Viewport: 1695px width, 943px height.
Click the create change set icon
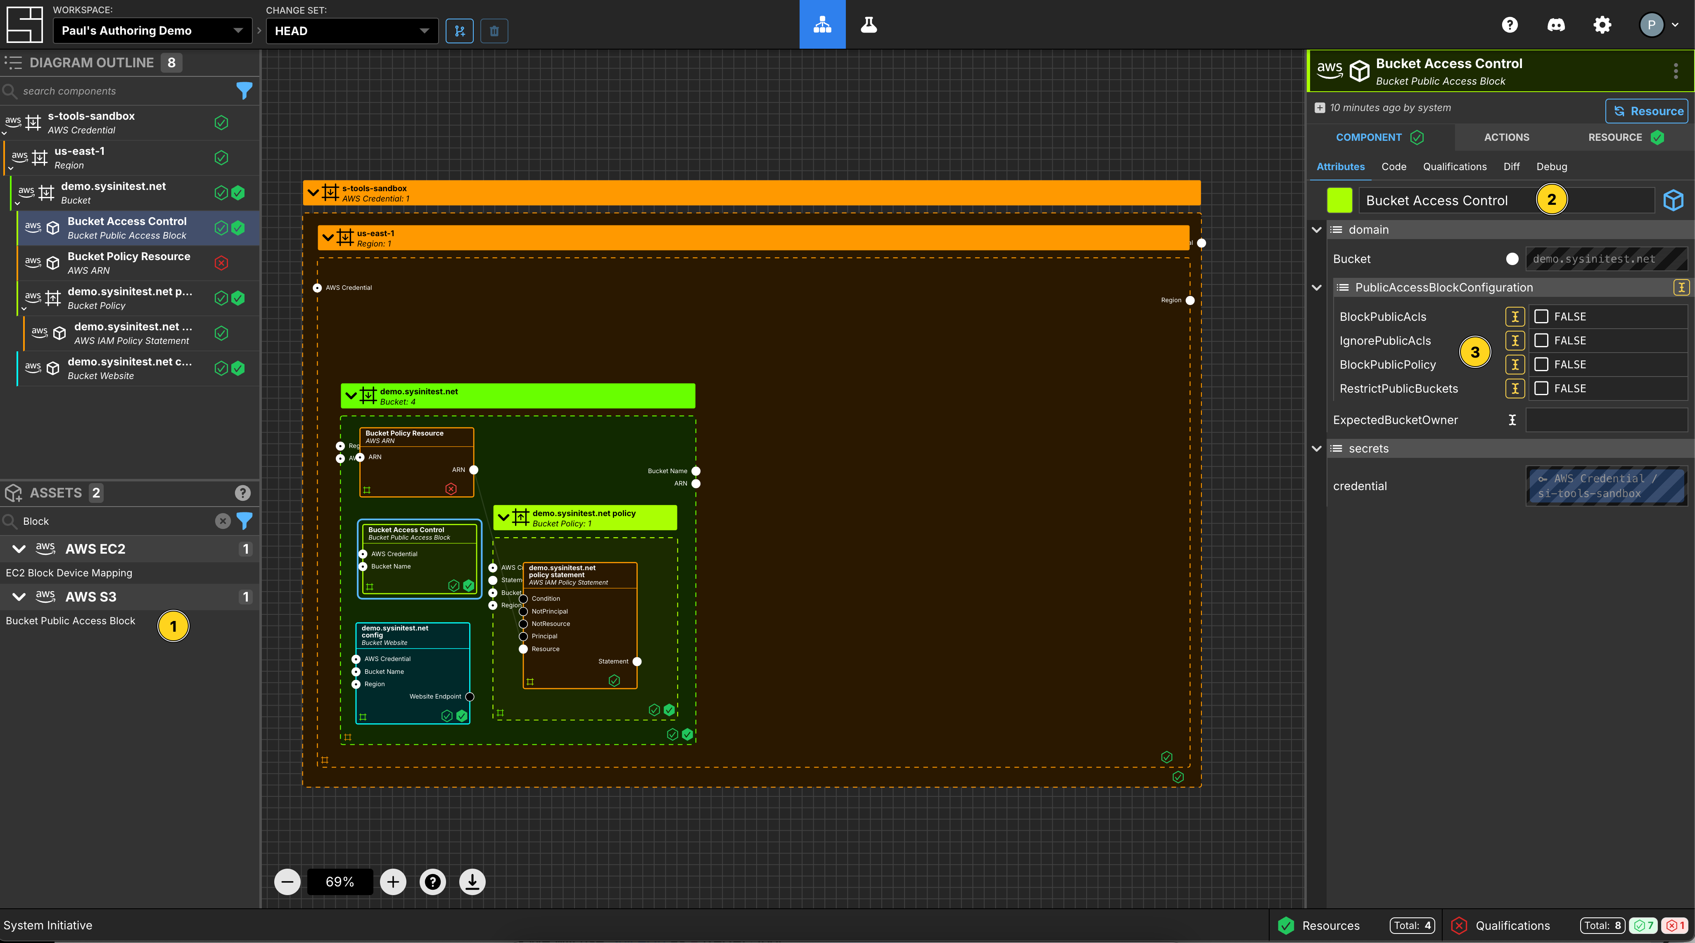(x=459, y=31)
